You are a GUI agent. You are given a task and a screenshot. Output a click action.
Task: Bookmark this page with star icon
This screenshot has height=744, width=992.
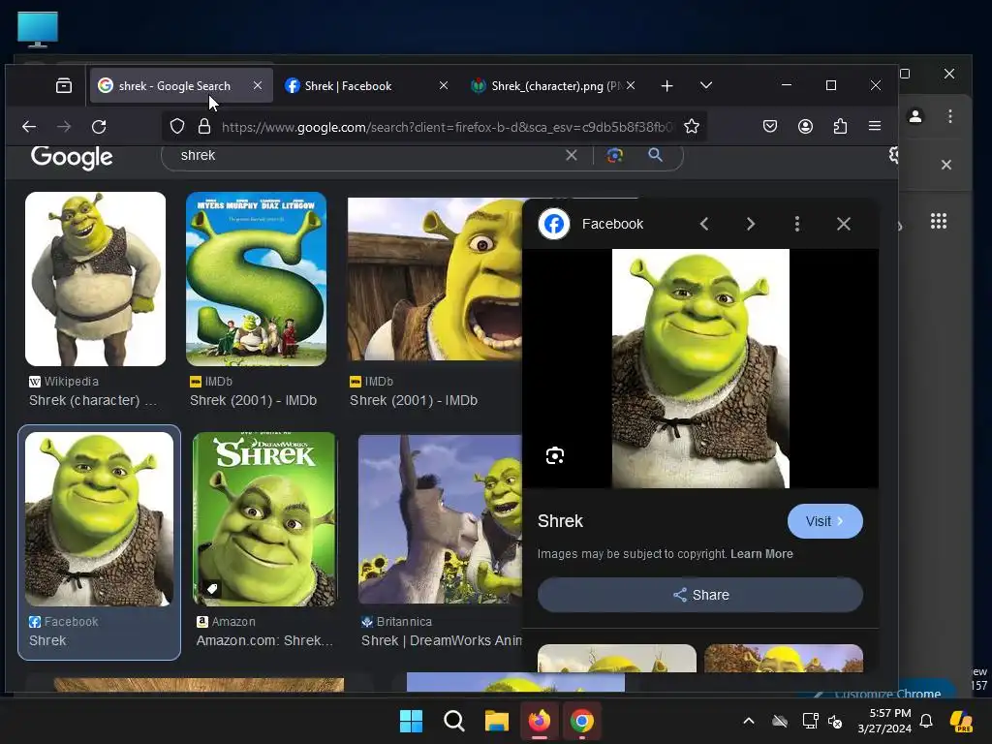[692, 127]
